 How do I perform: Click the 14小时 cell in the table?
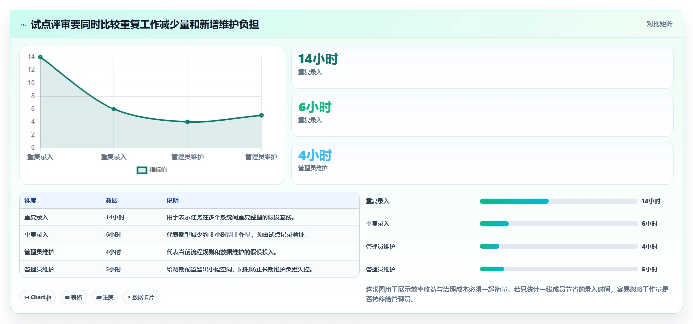click(115, 217)
